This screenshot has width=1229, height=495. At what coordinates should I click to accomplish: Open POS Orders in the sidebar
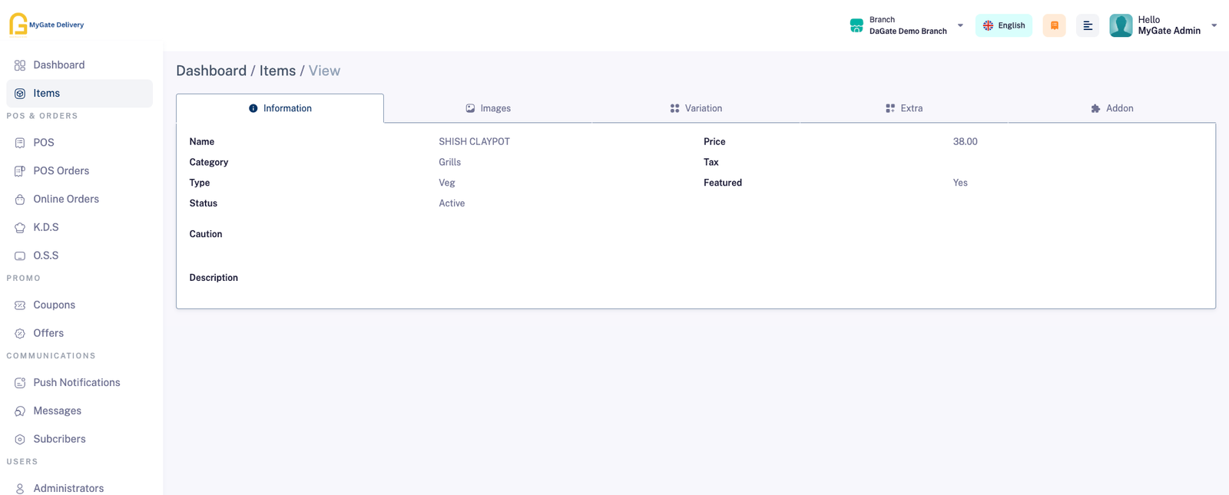click(61, 171)
